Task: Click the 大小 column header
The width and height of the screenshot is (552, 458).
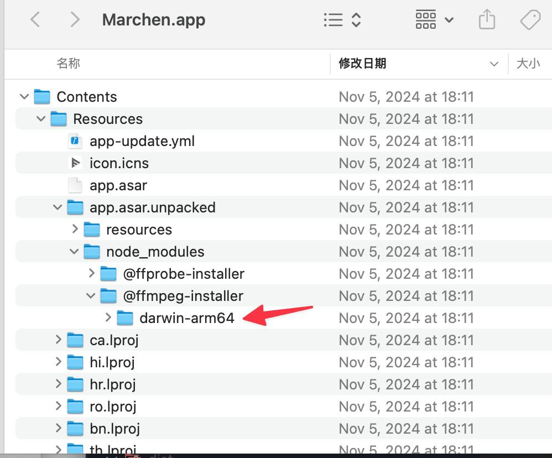Action: [x=528, y=64]
